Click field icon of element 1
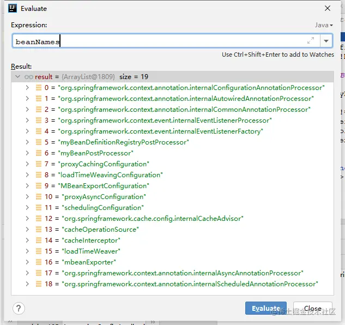This screenshot has width=345, height=325. 39,98
